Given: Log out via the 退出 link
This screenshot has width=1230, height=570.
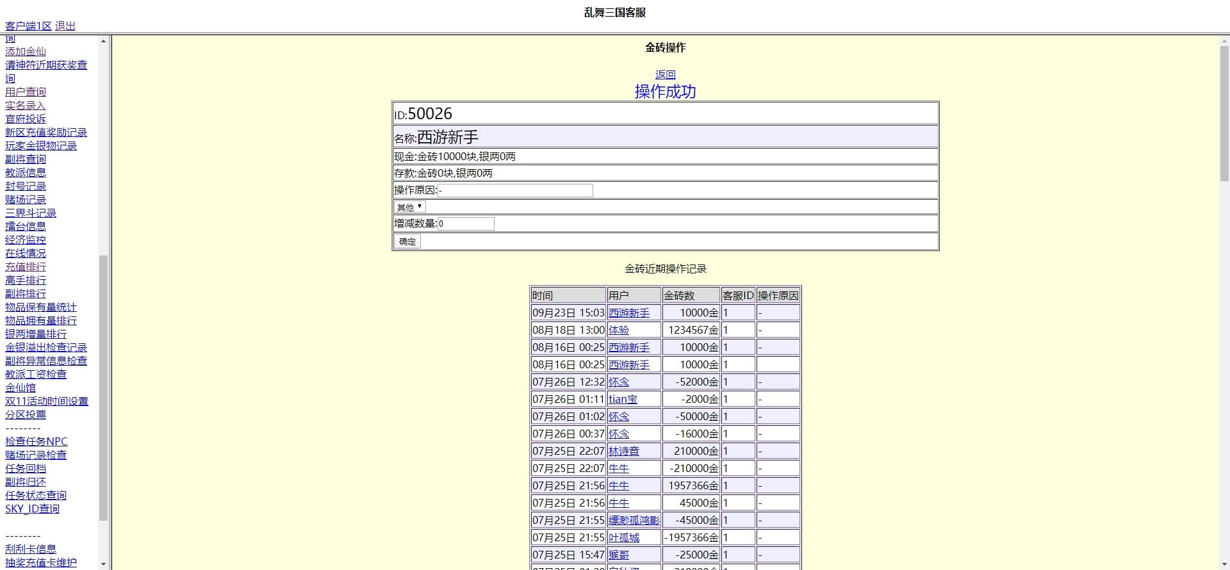Looking at the screenshot, I should pos(65,26).
